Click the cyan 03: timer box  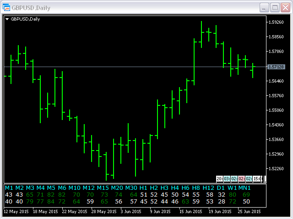[x=227, y=178]
